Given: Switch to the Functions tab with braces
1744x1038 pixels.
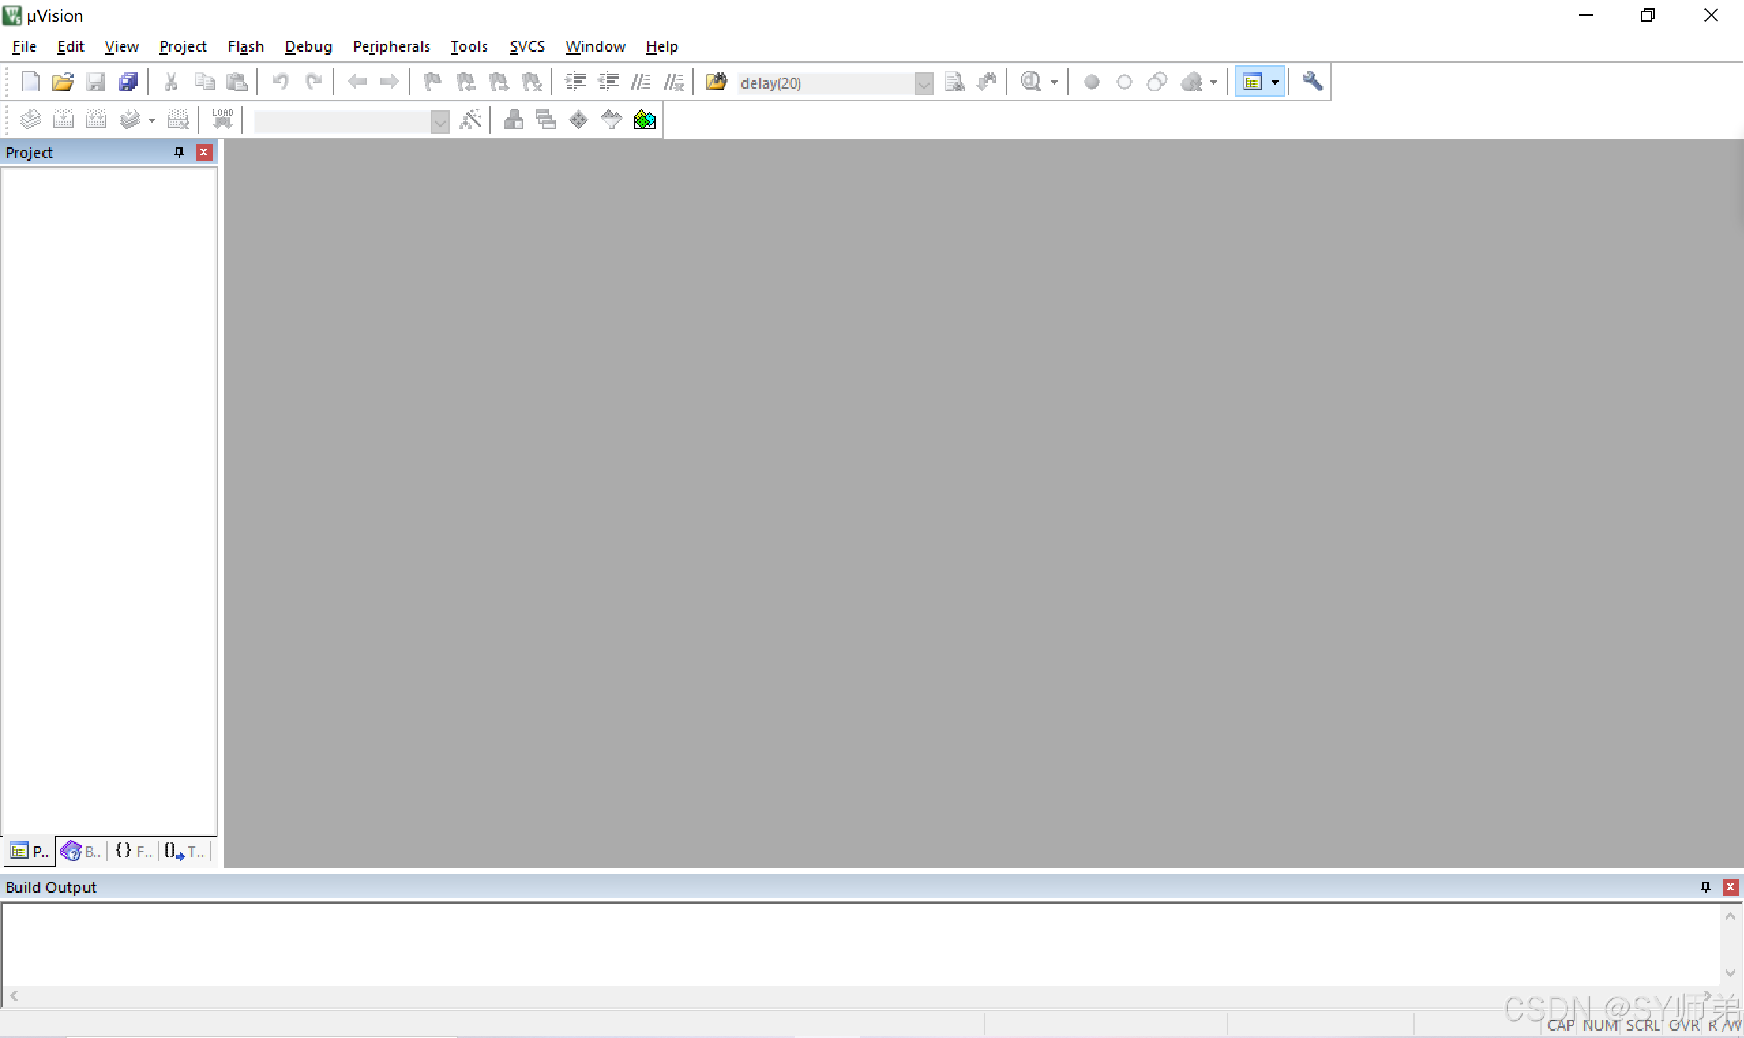Looking at the screenshot, I should 134,851.
